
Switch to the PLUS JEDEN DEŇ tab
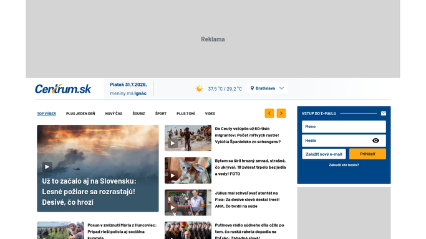80,113
